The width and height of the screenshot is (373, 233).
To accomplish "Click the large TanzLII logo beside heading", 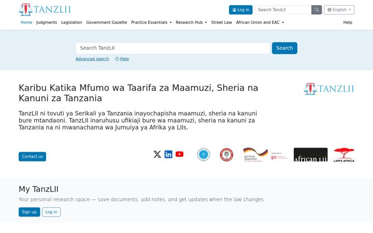I will (x=329, y=89).
